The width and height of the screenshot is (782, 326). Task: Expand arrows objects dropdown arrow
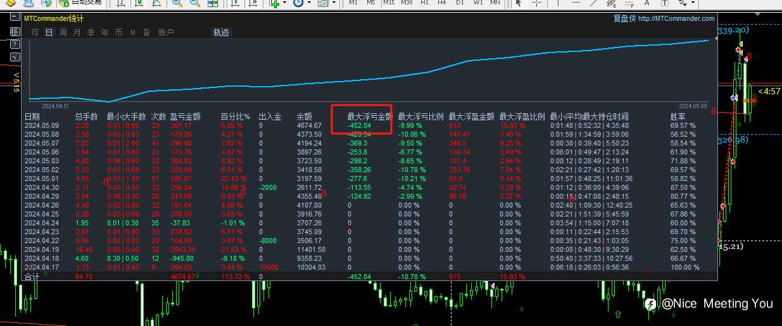(x=693, y=3)
